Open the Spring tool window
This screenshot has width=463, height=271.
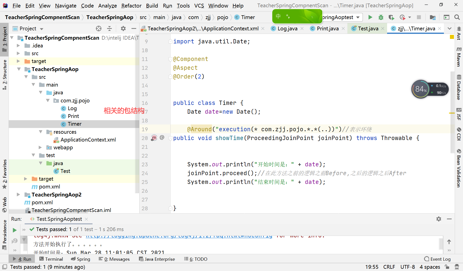click(x=80, y=259)
